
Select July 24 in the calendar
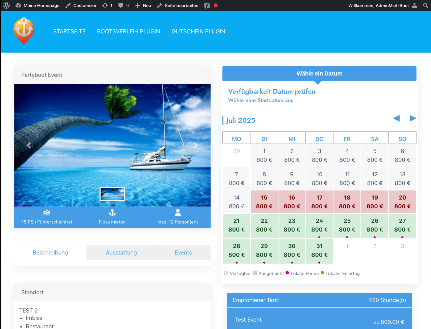tap(319, 225)
